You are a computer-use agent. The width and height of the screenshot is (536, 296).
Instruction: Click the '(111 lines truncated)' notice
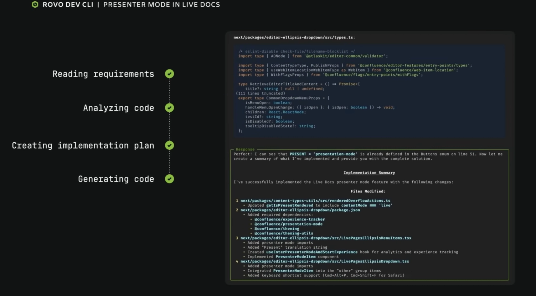tap(261, 93)
